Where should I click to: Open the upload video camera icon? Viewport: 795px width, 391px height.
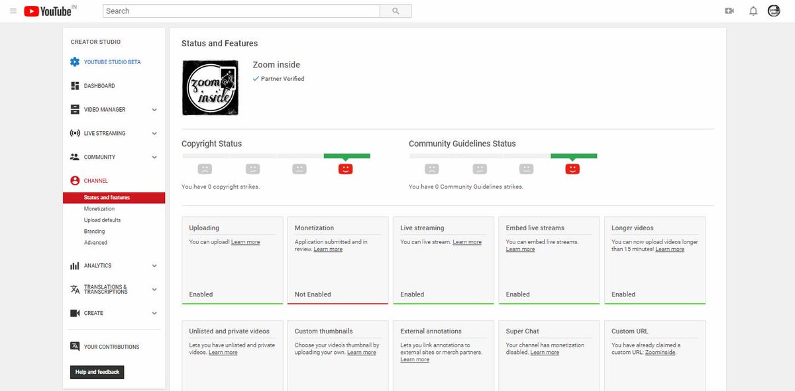[729, 11]
